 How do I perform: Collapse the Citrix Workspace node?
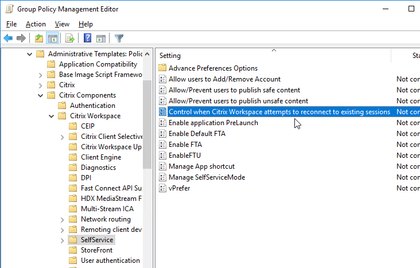point(52,116)
